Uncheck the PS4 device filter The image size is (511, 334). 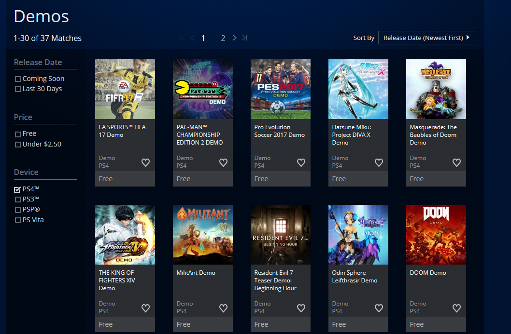tap(18, 189)
